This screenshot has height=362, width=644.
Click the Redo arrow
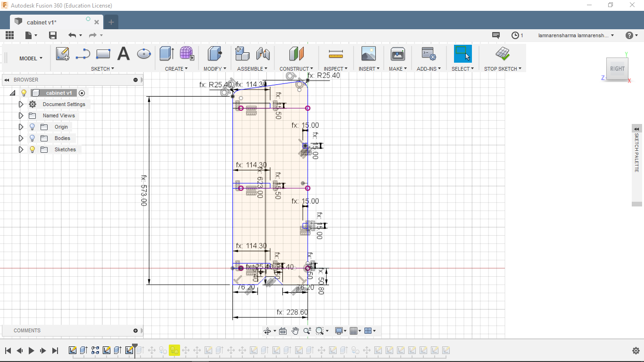92,35
